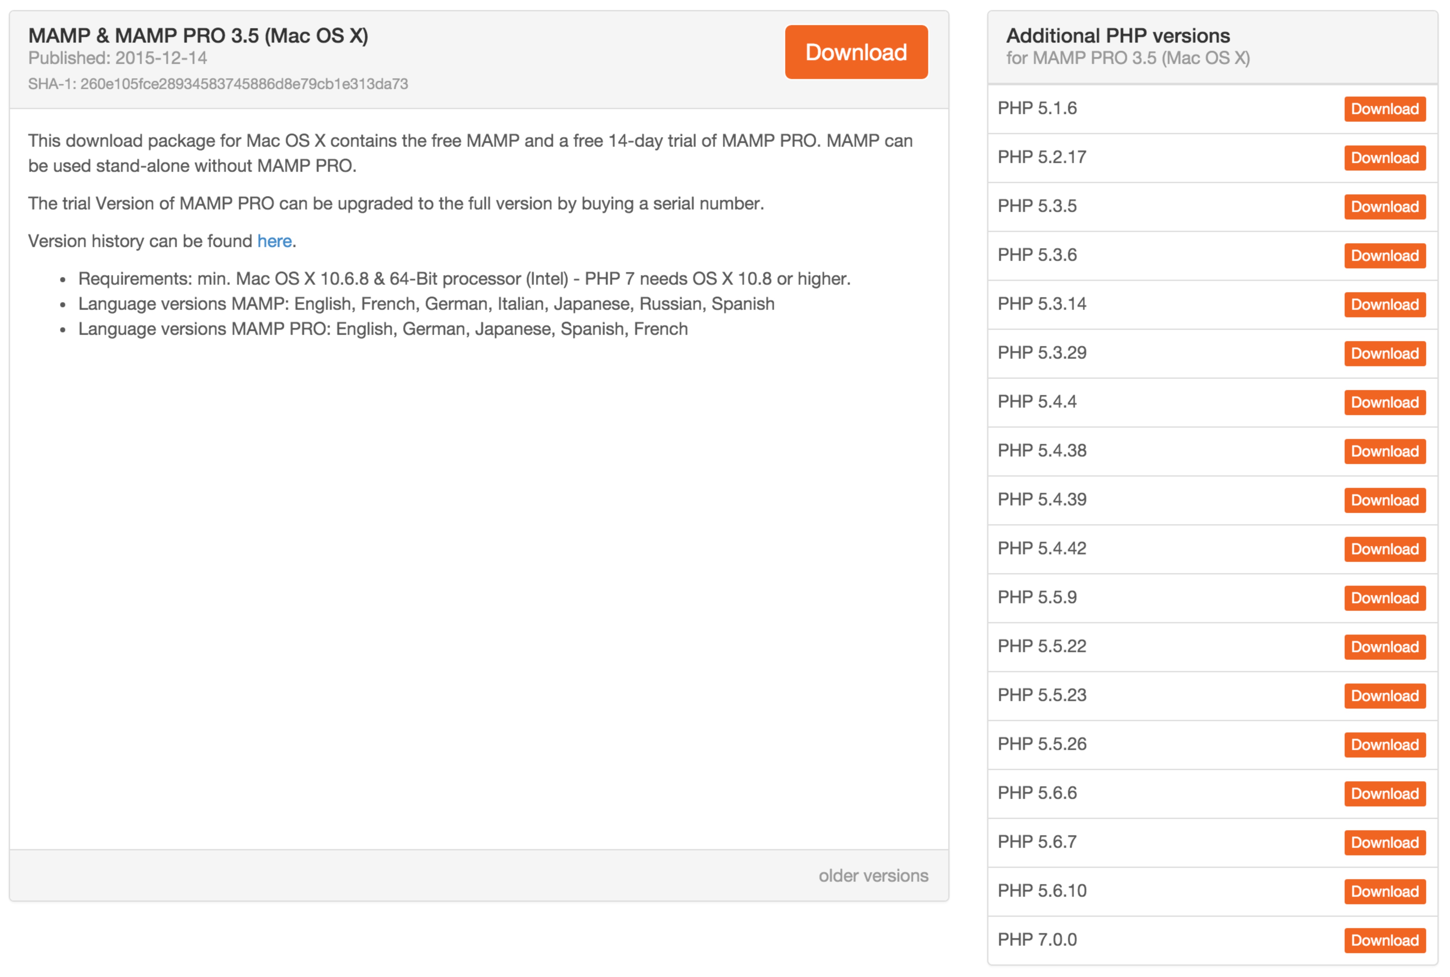Download MAMP & MAMP PRO 3.5 package

[x=856, y=52]
